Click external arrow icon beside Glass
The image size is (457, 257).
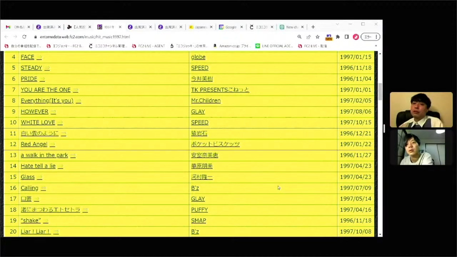coord(40,178)
